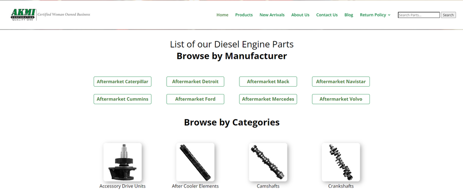Click the Search button
463x195 pixels.
click(448, 15)
